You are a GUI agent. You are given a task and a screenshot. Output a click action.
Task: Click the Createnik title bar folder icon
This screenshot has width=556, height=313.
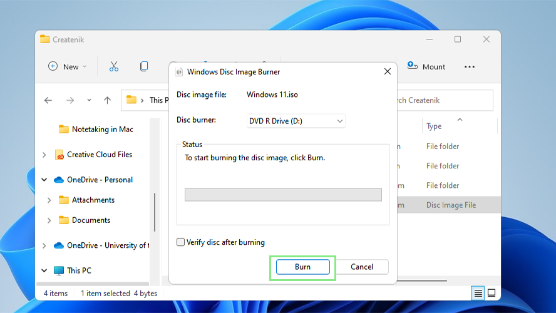(45, 39)
